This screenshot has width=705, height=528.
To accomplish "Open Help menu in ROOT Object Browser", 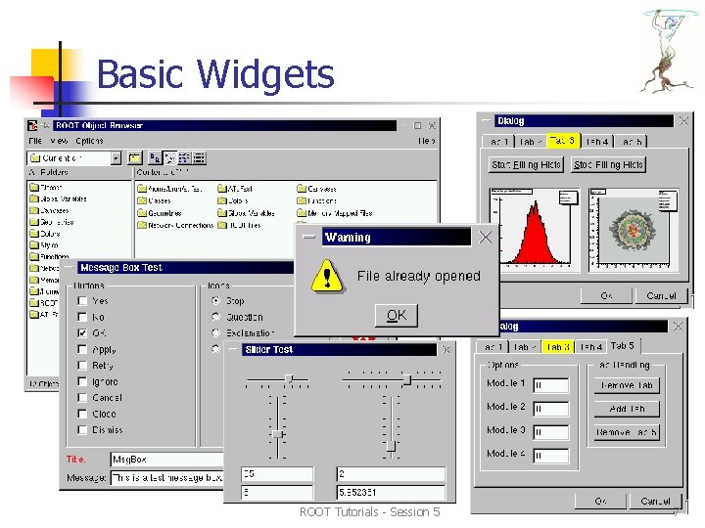I will click(426, 141).
